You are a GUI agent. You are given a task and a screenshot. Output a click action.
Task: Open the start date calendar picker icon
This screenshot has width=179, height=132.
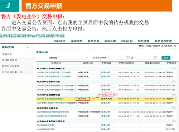(127, 58)
